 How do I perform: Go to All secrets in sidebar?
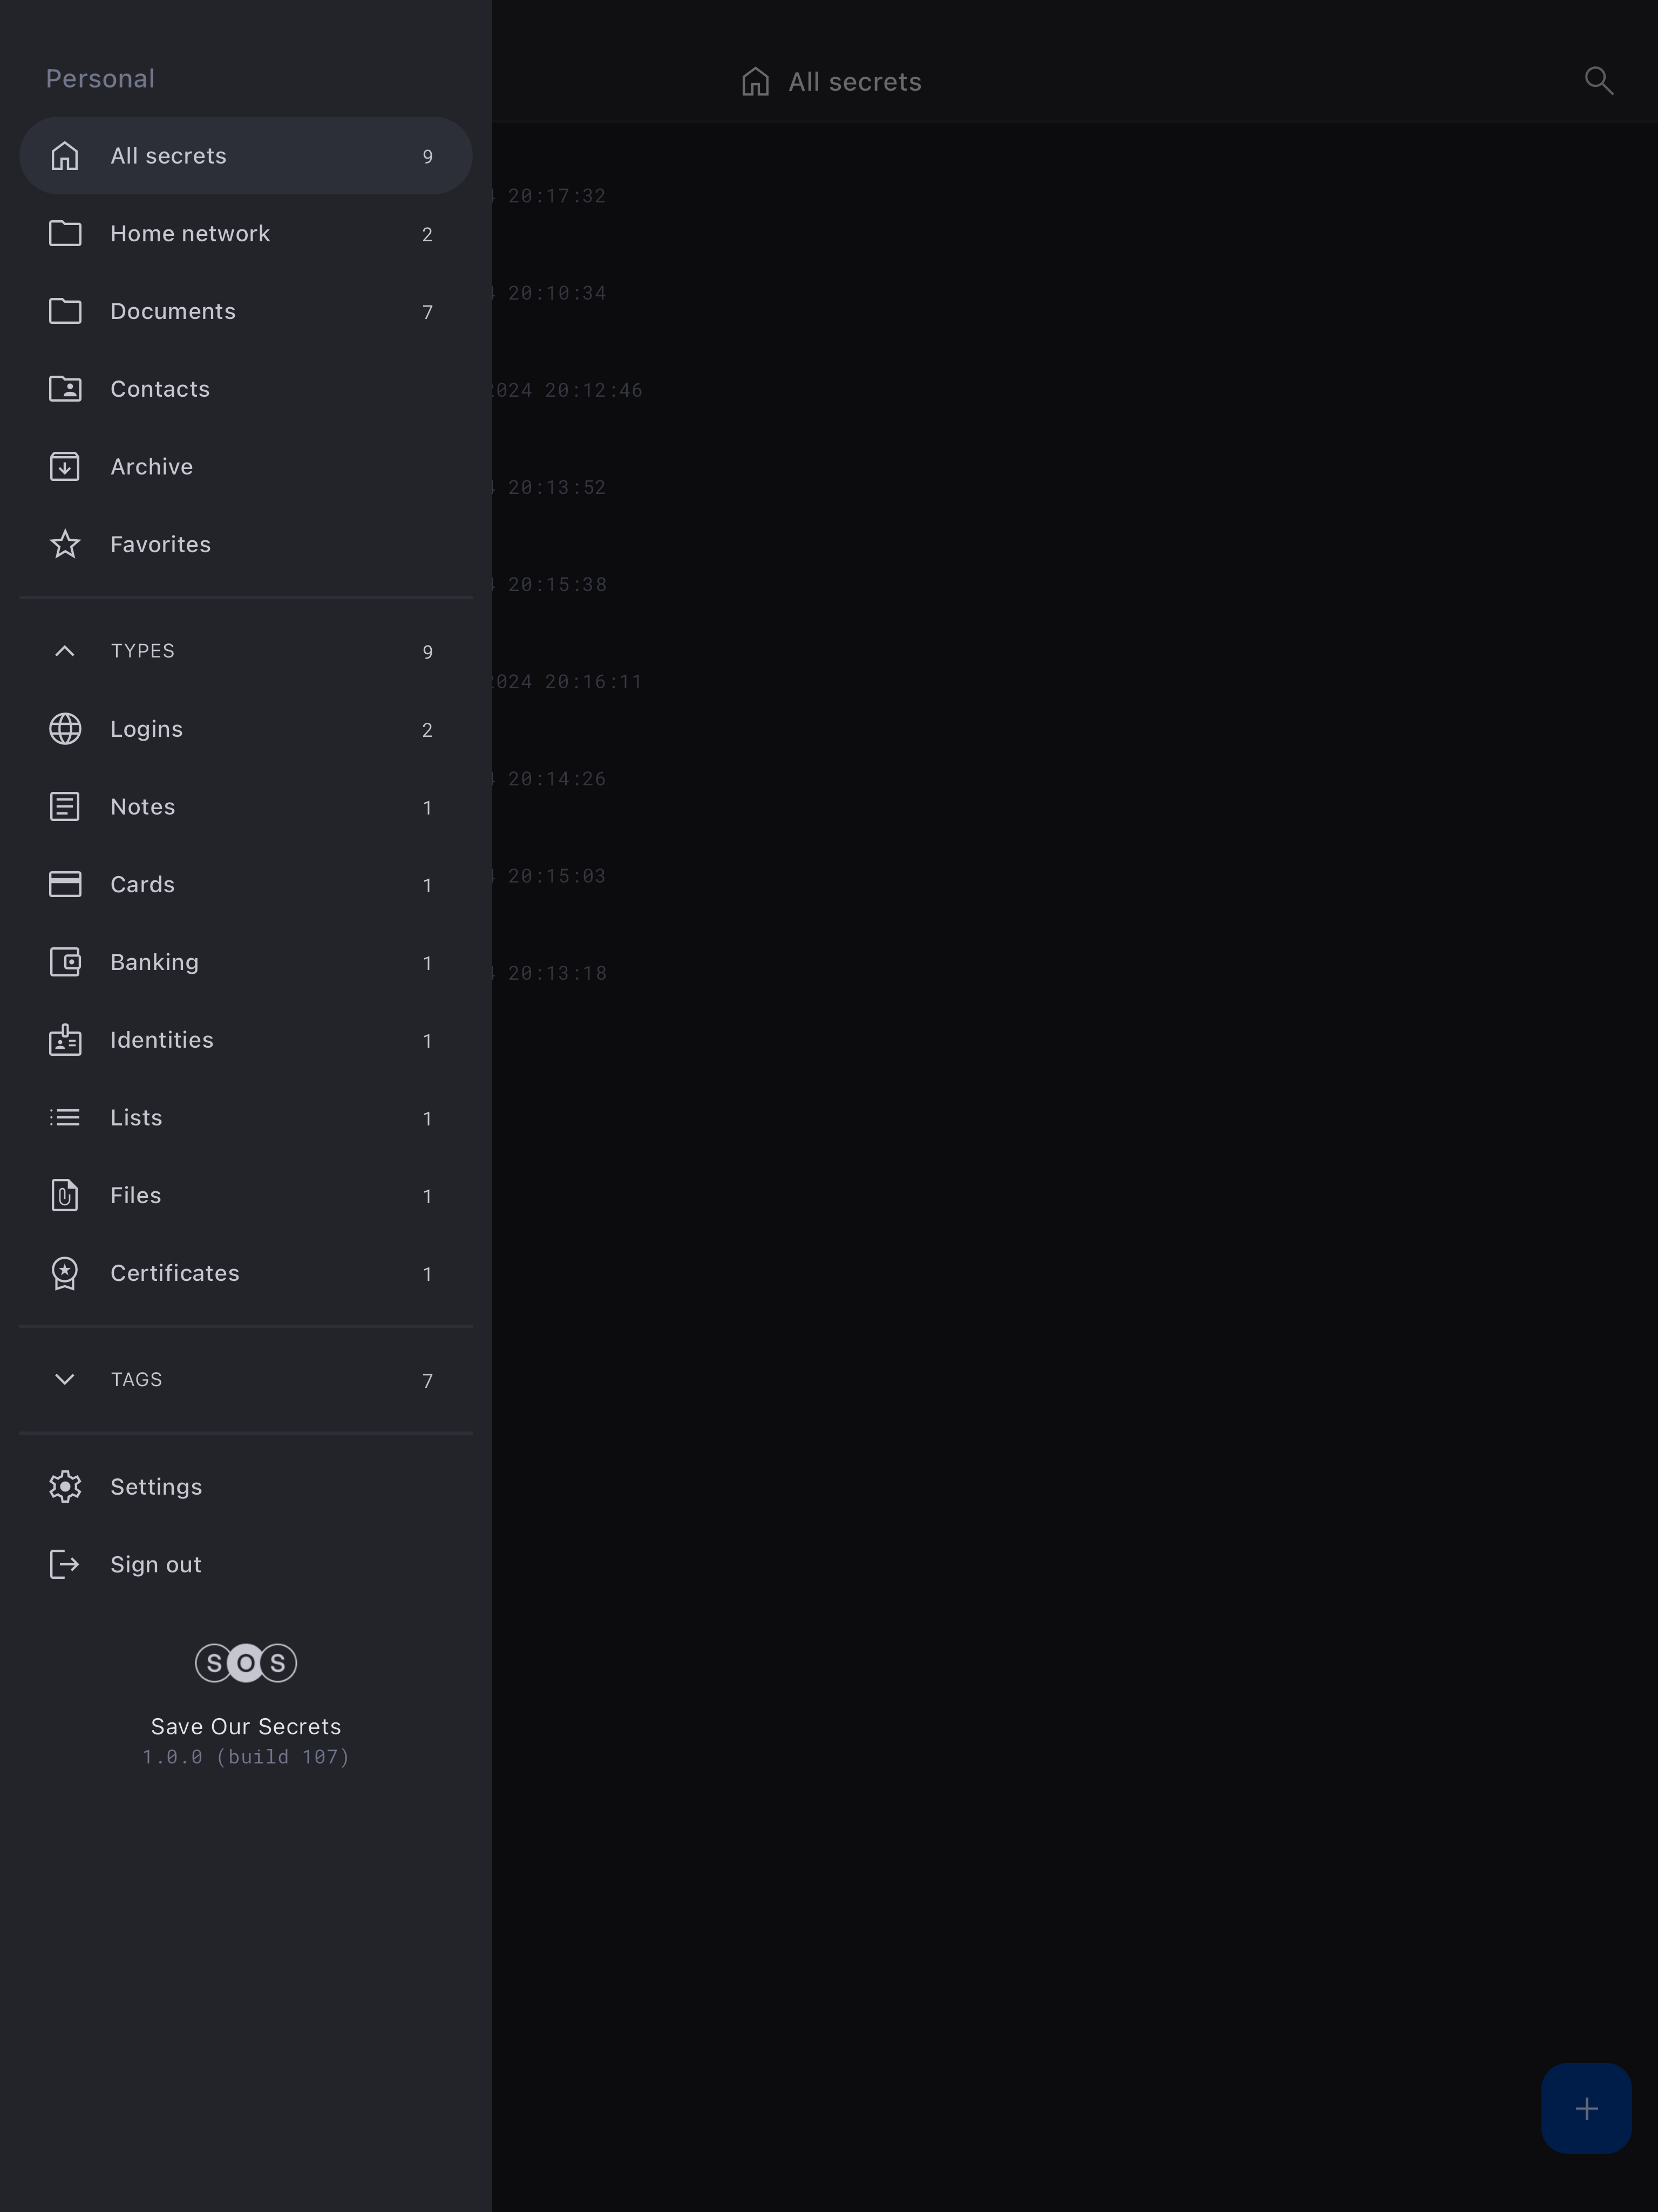(x=168, y=156)
